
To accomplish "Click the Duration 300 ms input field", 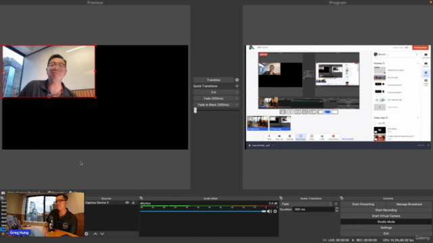I will pyautogui.click(x=314, y=209).
